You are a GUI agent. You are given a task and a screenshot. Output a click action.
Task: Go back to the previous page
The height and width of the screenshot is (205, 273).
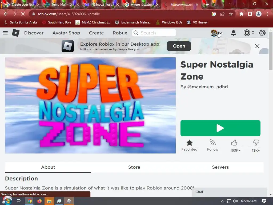(x=6, y=14)
